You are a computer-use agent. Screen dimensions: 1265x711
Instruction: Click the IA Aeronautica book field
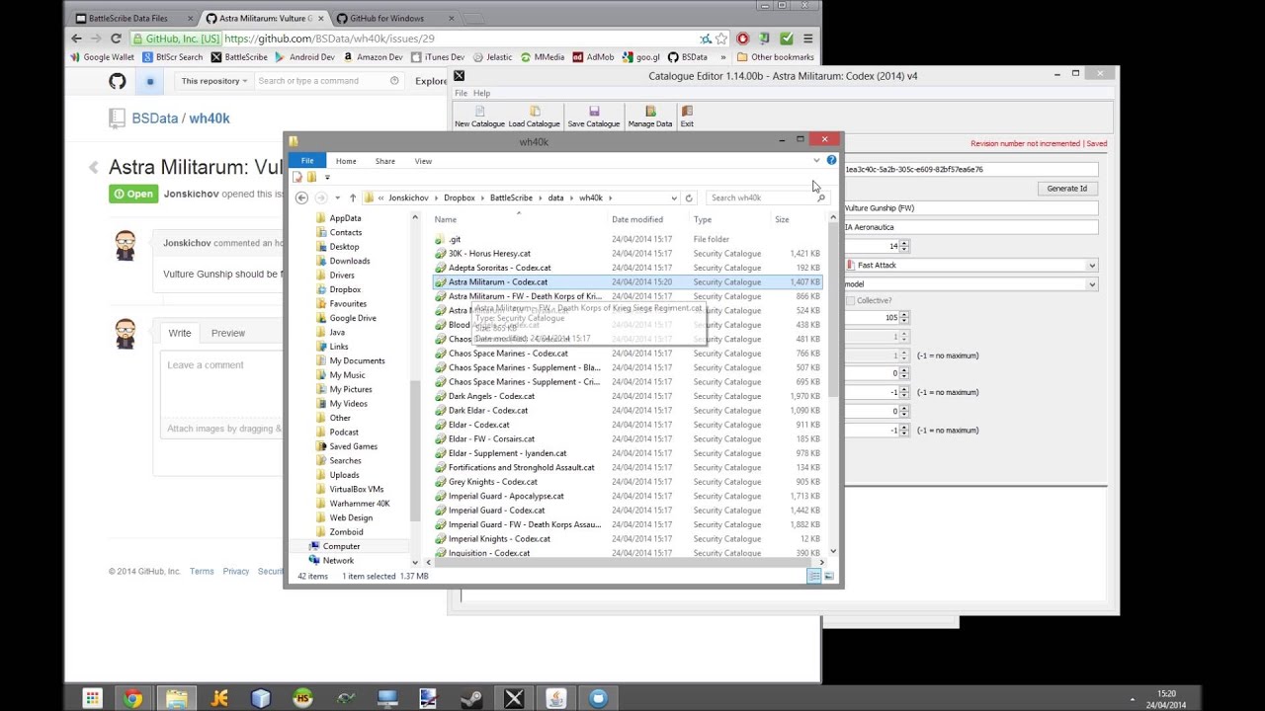(x=971, y=227)
